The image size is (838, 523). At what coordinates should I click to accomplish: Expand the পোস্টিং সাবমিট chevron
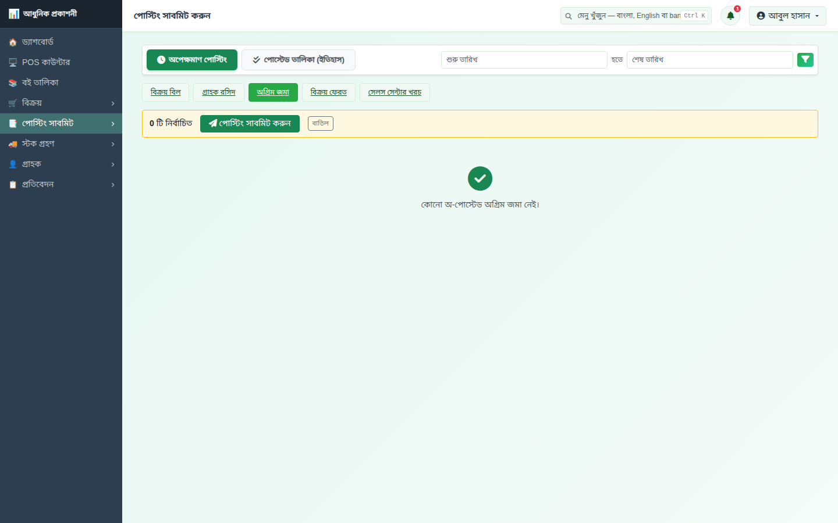pos(113,124)
